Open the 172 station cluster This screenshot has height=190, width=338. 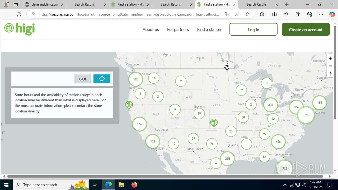point(153,141)
